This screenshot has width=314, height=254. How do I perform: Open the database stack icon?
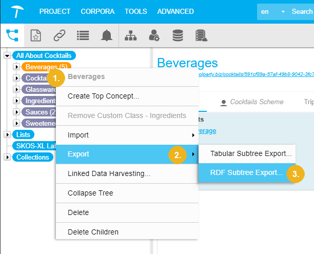178,35
